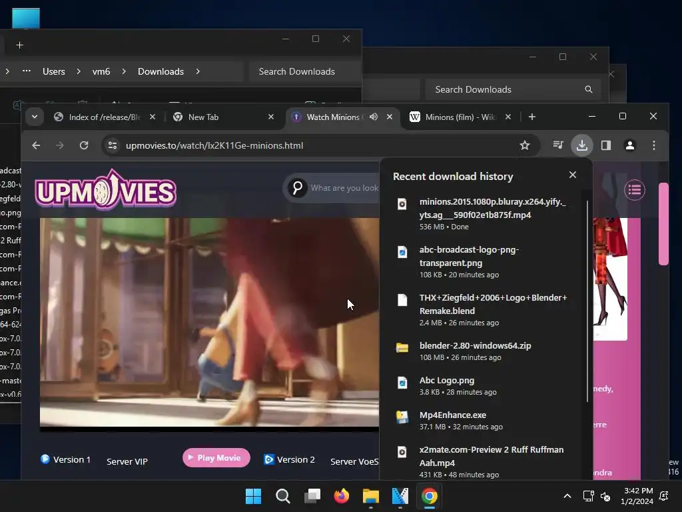Image resolution: width=682 pixels, height=512 pixels.
Task: Expand chevron after vm6 breadcrumb
Action: 124,71
